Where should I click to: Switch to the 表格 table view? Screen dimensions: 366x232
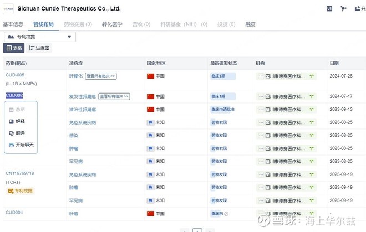tap(14, 48)
